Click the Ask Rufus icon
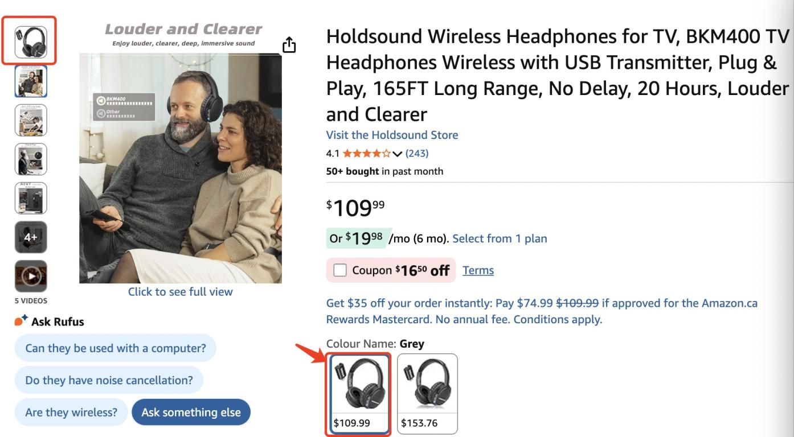The image size is (794, 437). 22,321
